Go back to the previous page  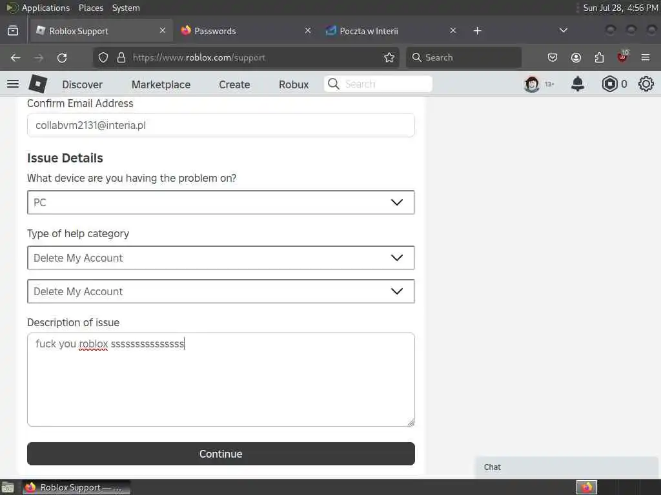[15, 57]
